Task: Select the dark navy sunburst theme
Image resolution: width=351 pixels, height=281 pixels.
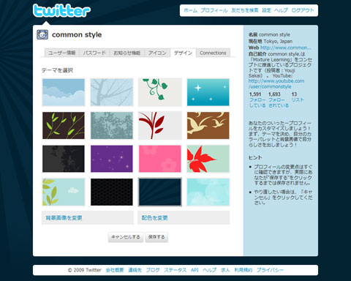Action: (x=160, y=192)
